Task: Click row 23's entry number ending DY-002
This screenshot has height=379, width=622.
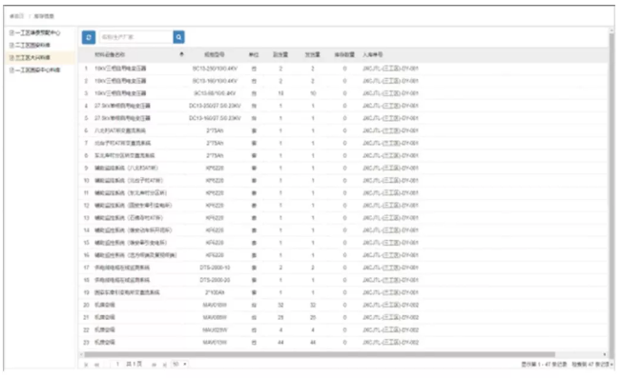Action: pyautogui.click(x=390, y=342)
